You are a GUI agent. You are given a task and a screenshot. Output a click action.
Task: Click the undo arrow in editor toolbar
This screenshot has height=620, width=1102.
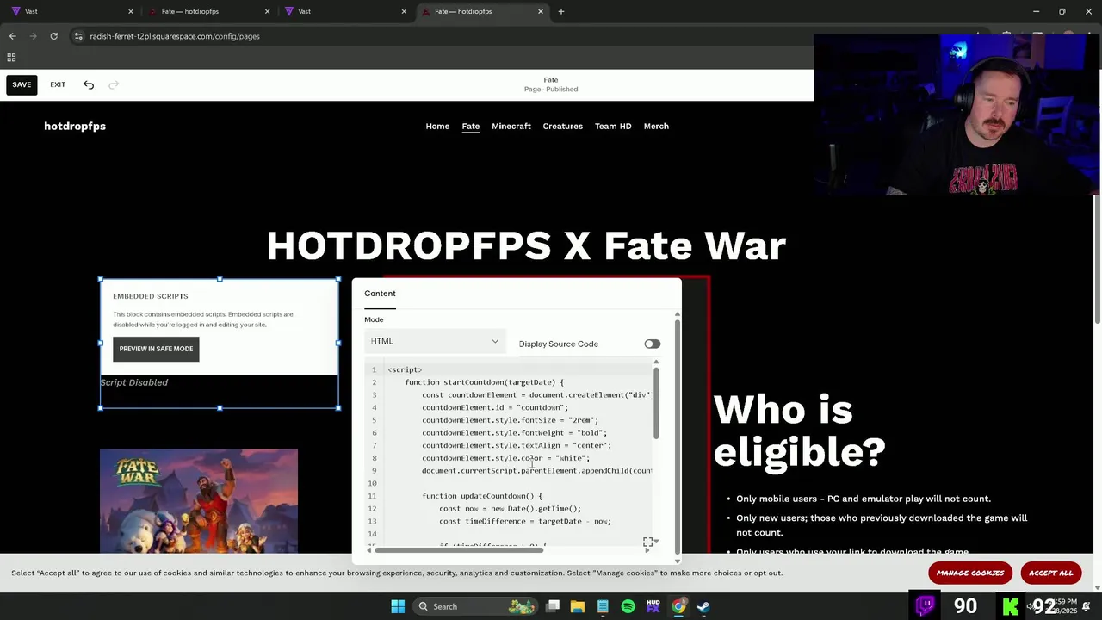89,84
